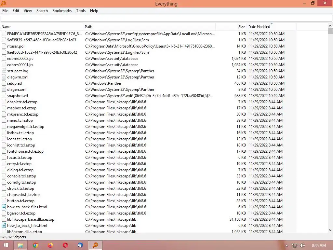This screenshot has height=250, width=333.
Task: Select file icon of diagerr.xml
Action: click(x=4, y=89)
